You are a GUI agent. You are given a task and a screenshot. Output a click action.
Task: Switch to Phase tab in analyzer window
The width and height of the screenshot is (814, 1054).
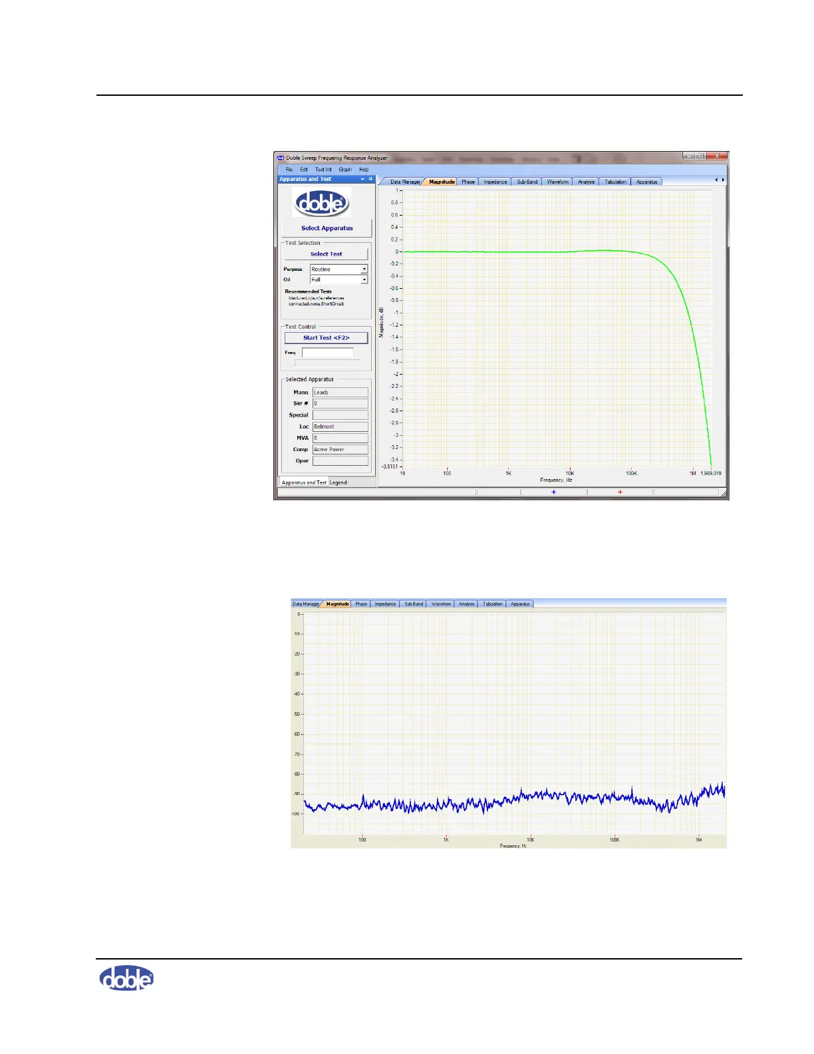(468, 182)
